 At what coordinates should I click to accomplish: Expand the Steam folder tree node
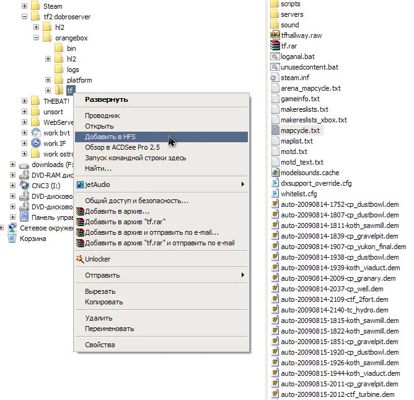point(24,6)
